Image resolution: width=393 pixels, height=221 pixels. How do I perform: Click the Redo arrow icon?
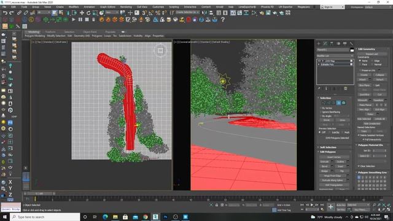pyautogui.click(x=12, y=13)
